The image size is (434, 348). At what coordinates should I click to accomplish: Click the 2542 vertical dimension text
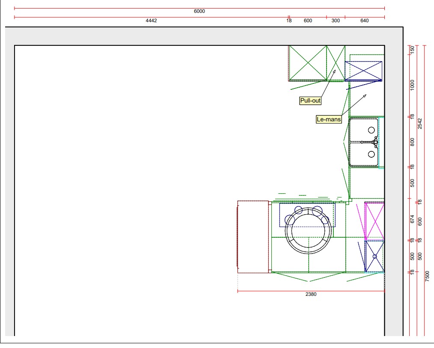[x=420, y=124]
